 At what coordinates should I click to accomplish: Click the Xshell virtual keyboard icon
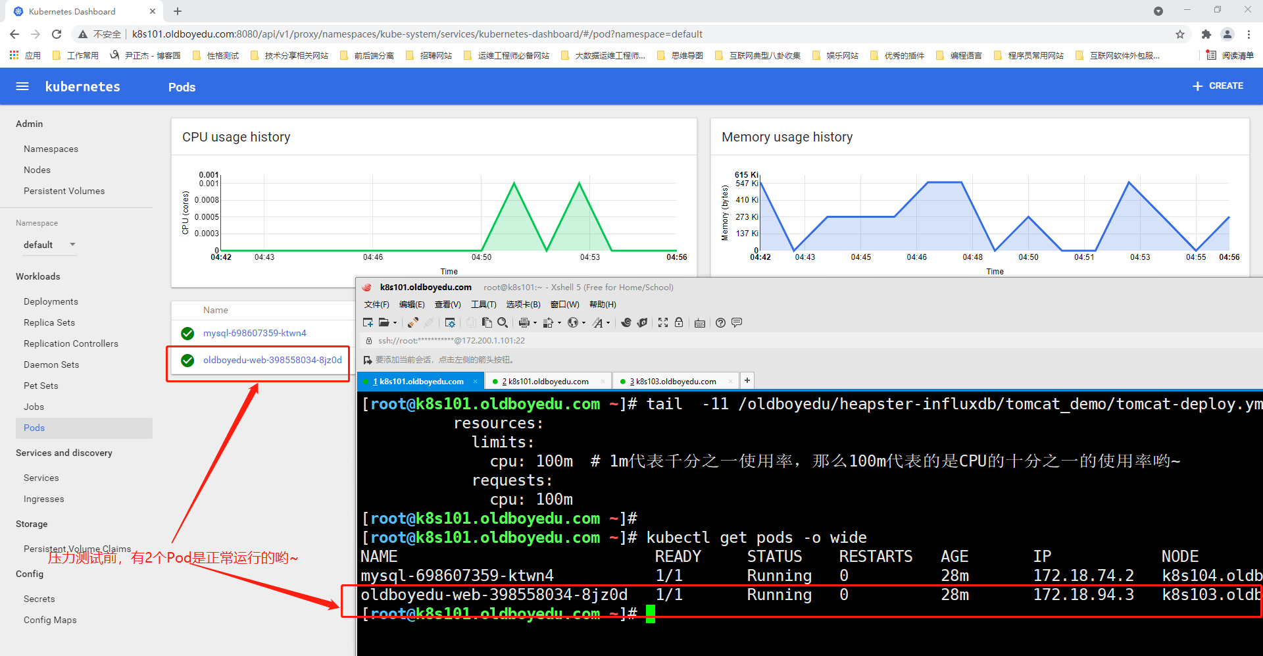pyautogui.click(x=700, y=323)
